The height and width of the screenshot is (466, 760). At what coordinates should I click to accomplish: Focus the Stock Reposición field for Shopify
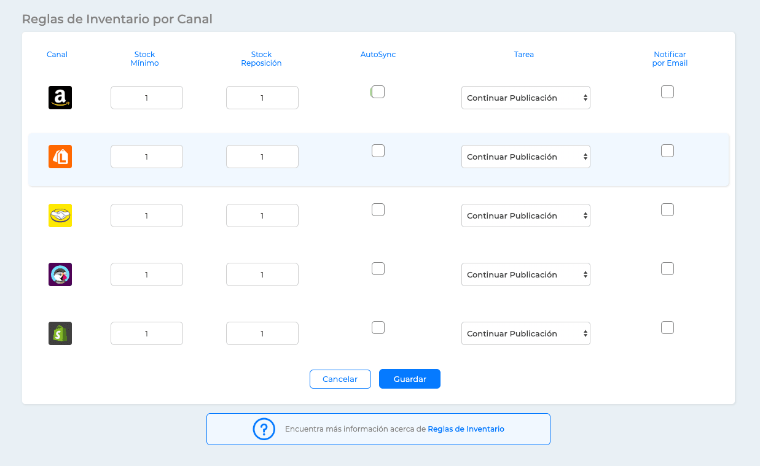coord(262,333)
